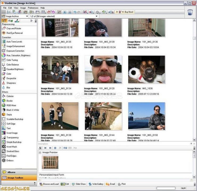
Task: Click the redo arrow in the toolbar
Action: (79, 12)
